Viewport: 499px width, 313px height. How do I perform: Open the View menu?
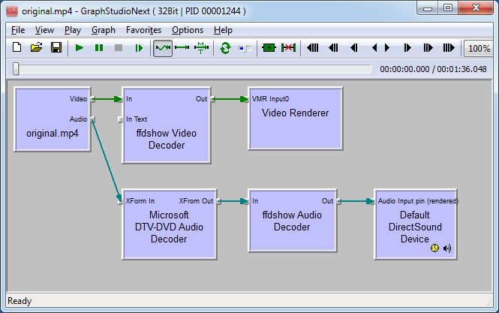tap(44, 30)
